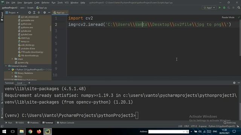Open Project panel settings gear
Image resolution: width=241 pixels, height=135 pixels.
(x=44, y=12)
